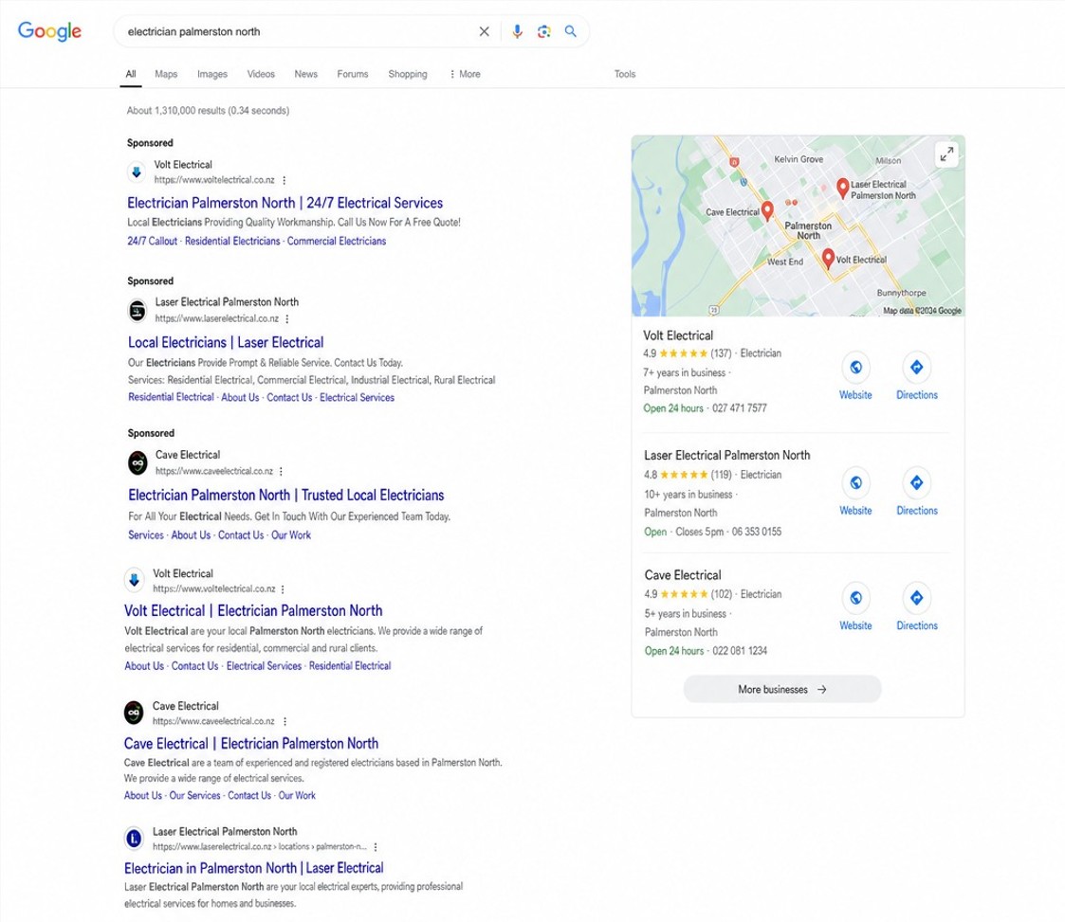Click Volt Electrical map pin
The width and height of the screenshot is (1065, 922).
pos(828,259)
